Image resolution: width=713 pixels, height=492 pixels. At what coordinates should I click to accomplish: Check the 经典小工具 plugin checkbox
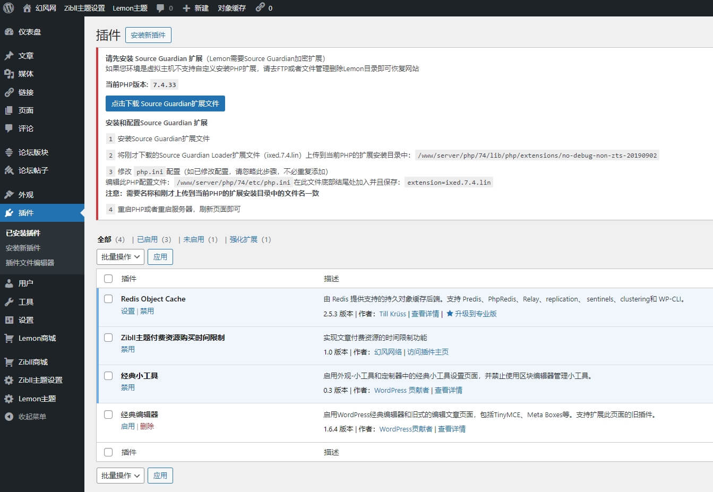[108, 376]
